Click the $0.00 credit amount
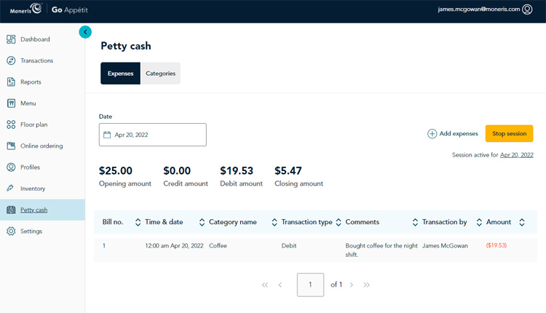Screen dimensions: 546x313 [x=177, y=170]
